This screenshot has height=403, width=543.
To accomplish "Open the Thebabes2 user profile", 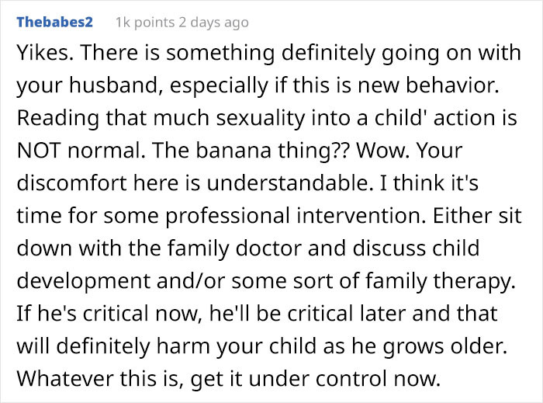I will tap(55, 23).
